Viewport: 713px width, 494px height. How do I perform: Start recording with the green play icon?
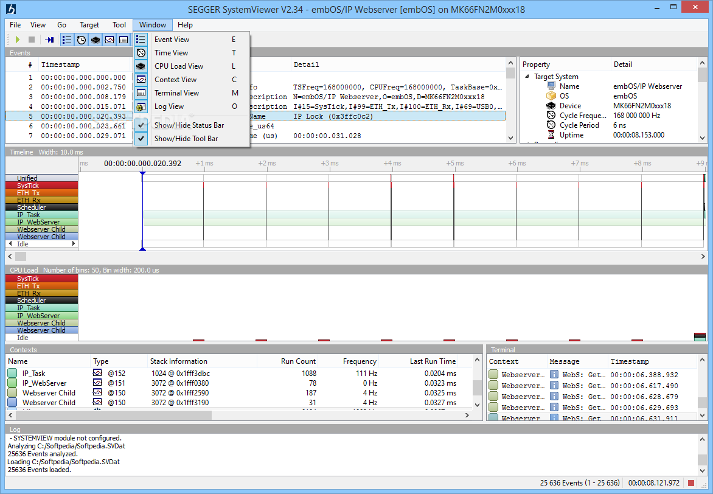pyautogui.click(x=17, y=40)
